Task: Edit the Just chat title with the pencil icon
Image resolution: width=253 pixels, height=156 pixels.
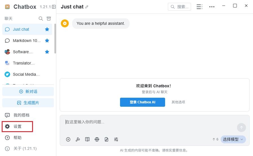Action: [x=87, y=7]
